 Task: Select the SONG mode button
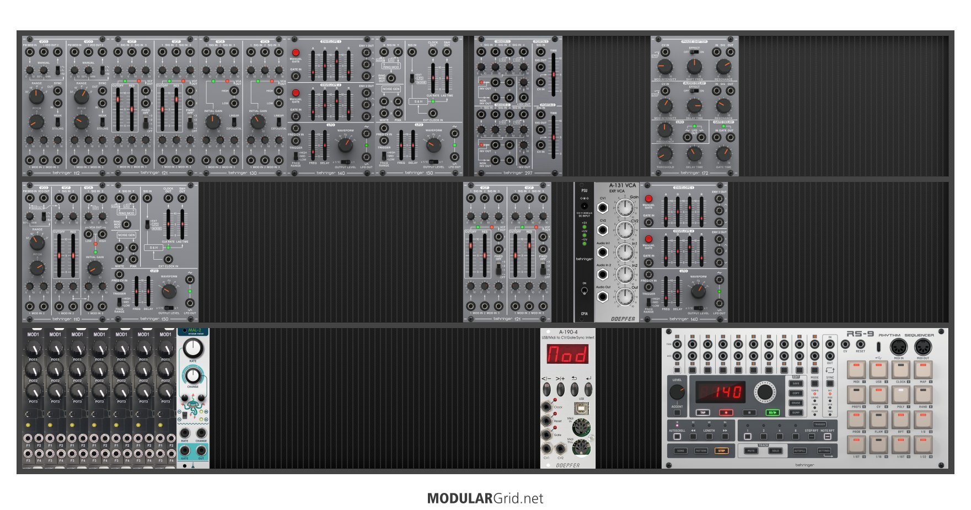point(680,450)
